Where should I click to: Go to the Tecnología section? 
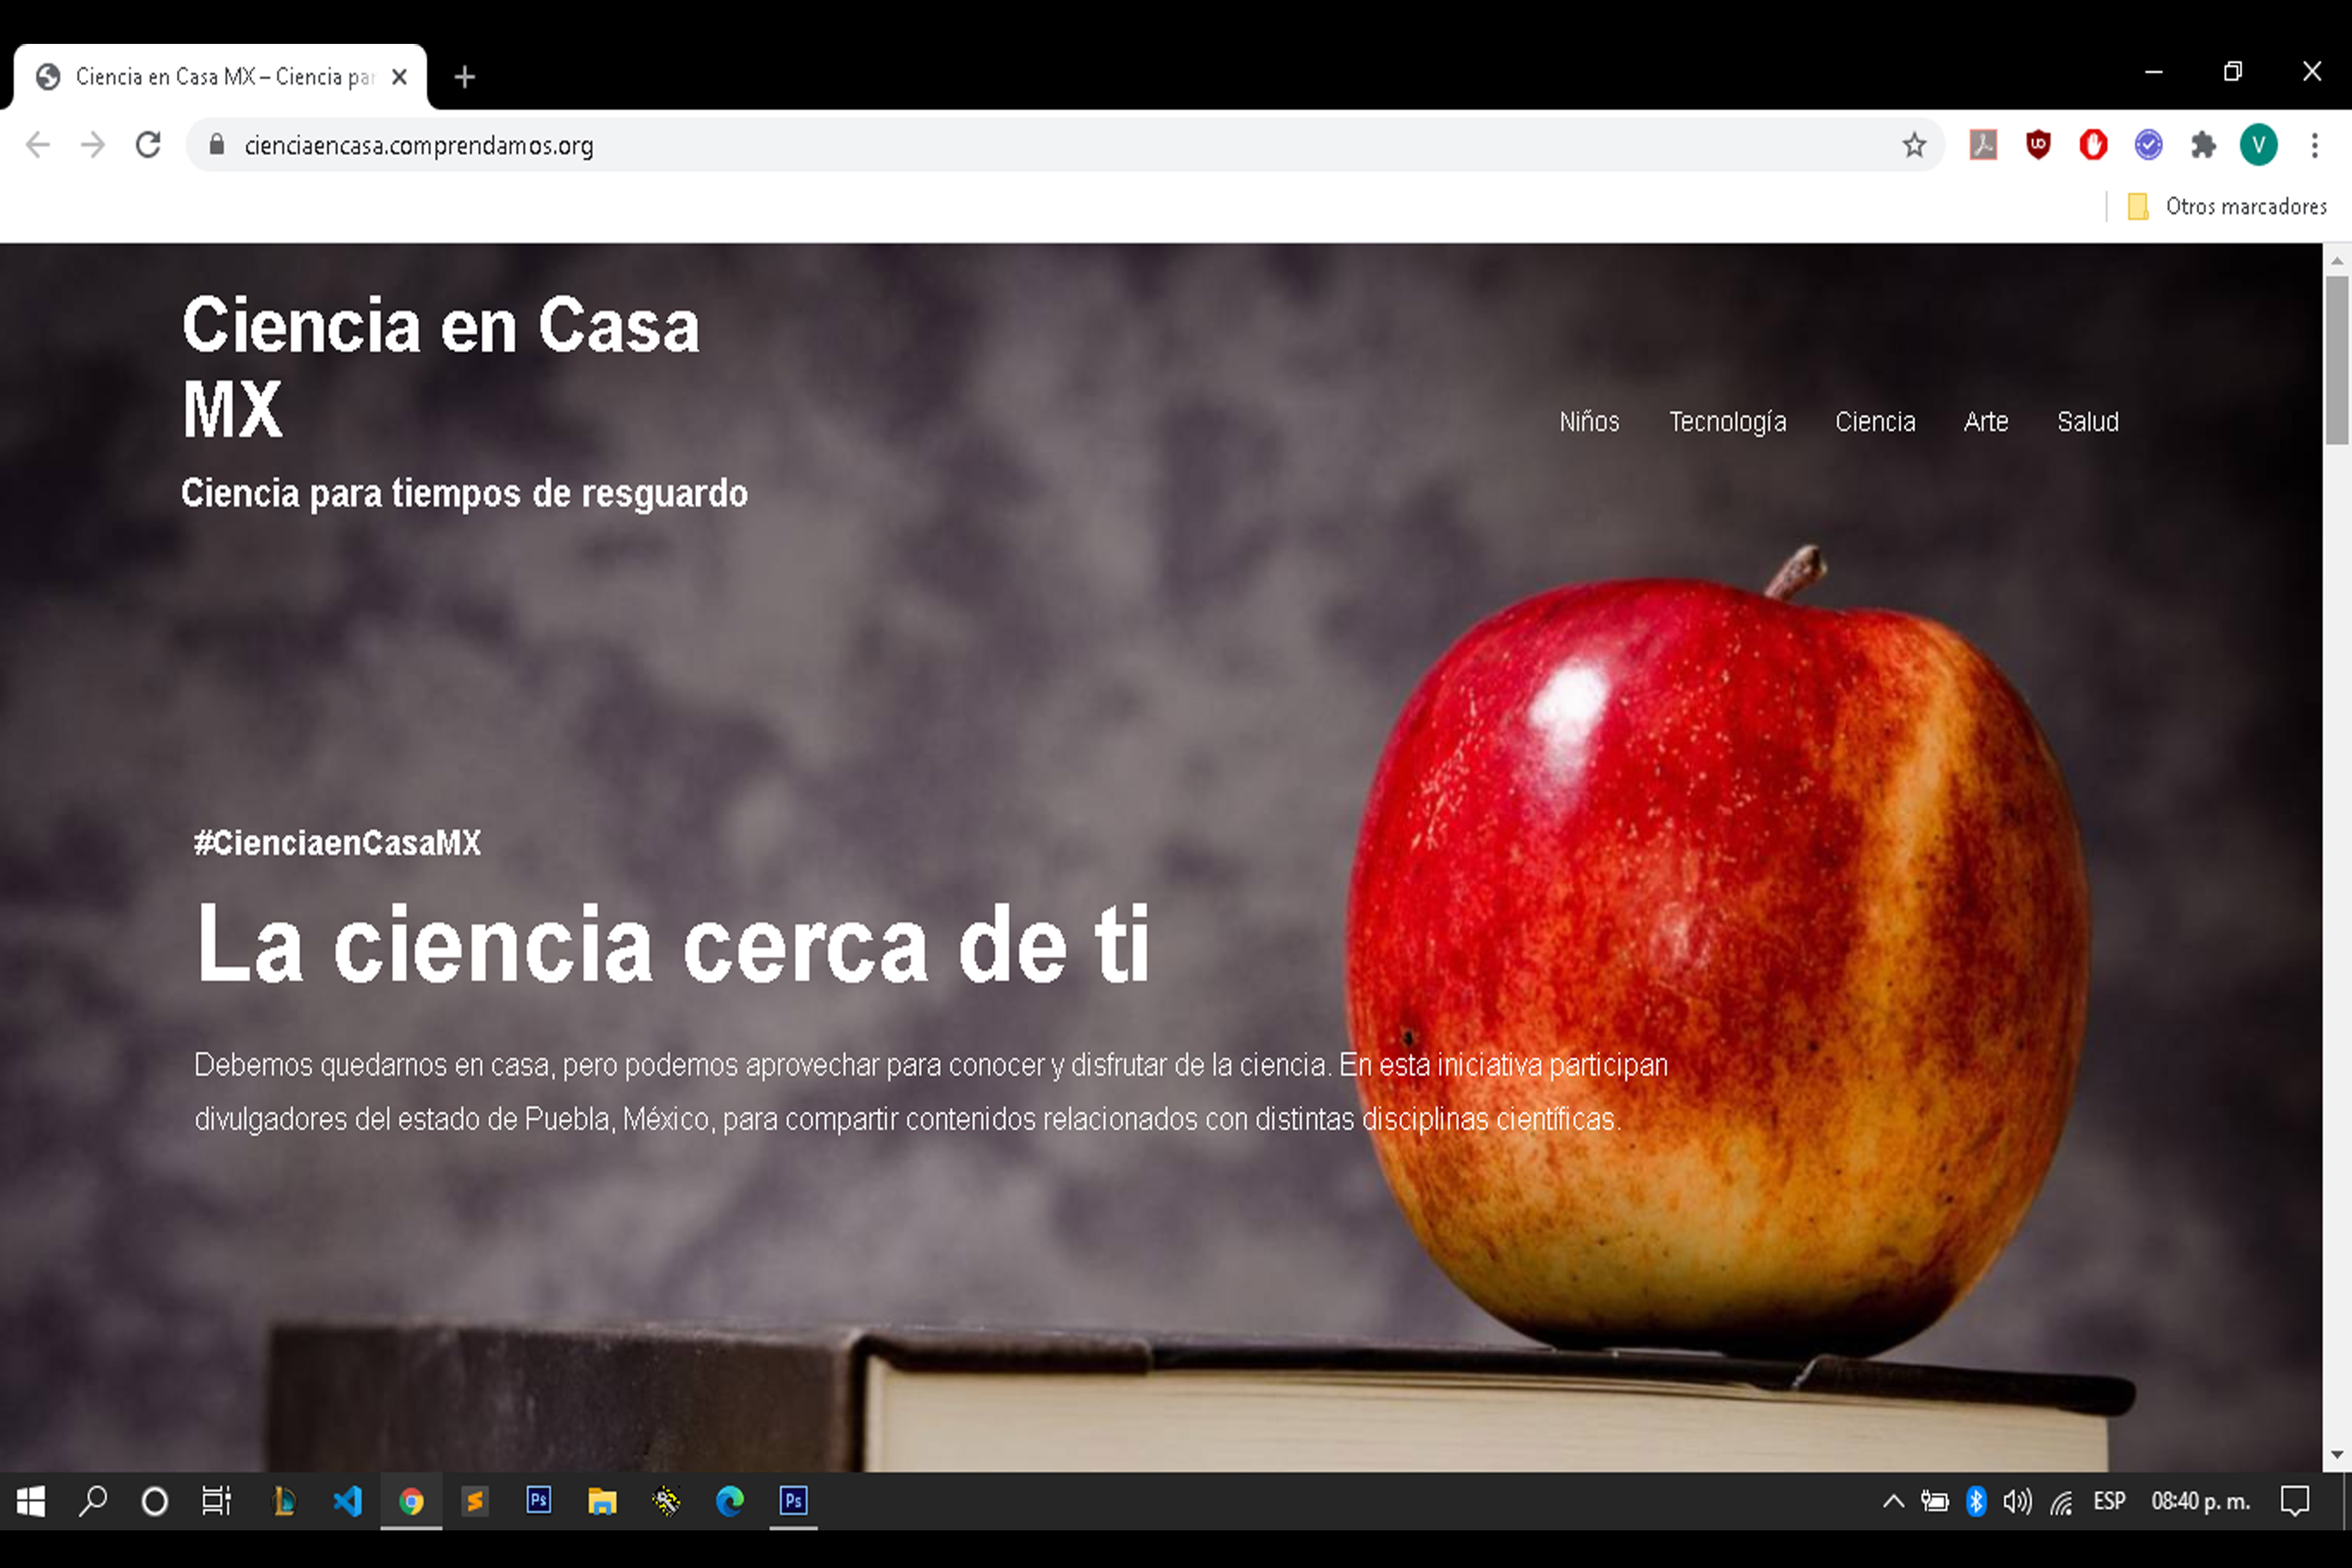click(1727, 422)
